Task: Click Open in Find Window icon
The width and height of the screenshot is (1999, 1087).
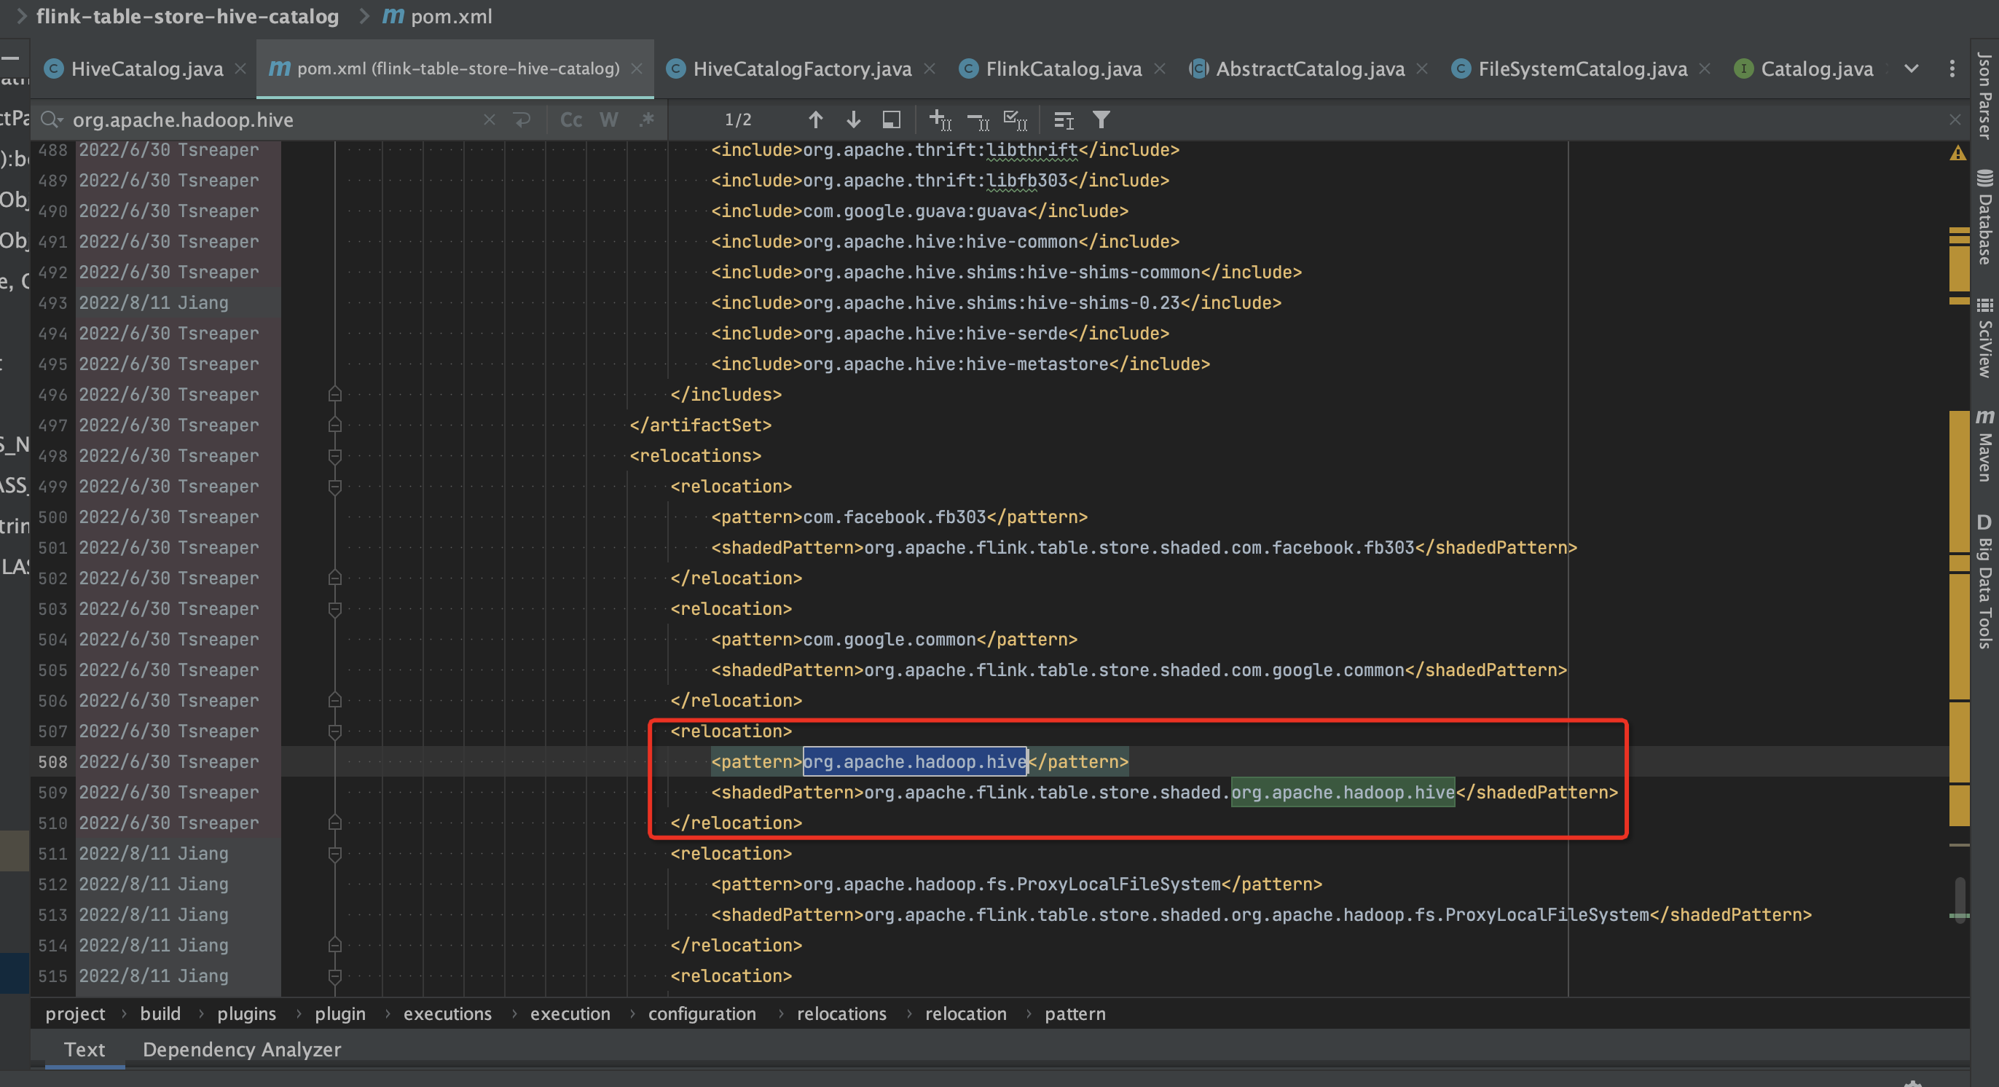Action: (x=892, y=119)
